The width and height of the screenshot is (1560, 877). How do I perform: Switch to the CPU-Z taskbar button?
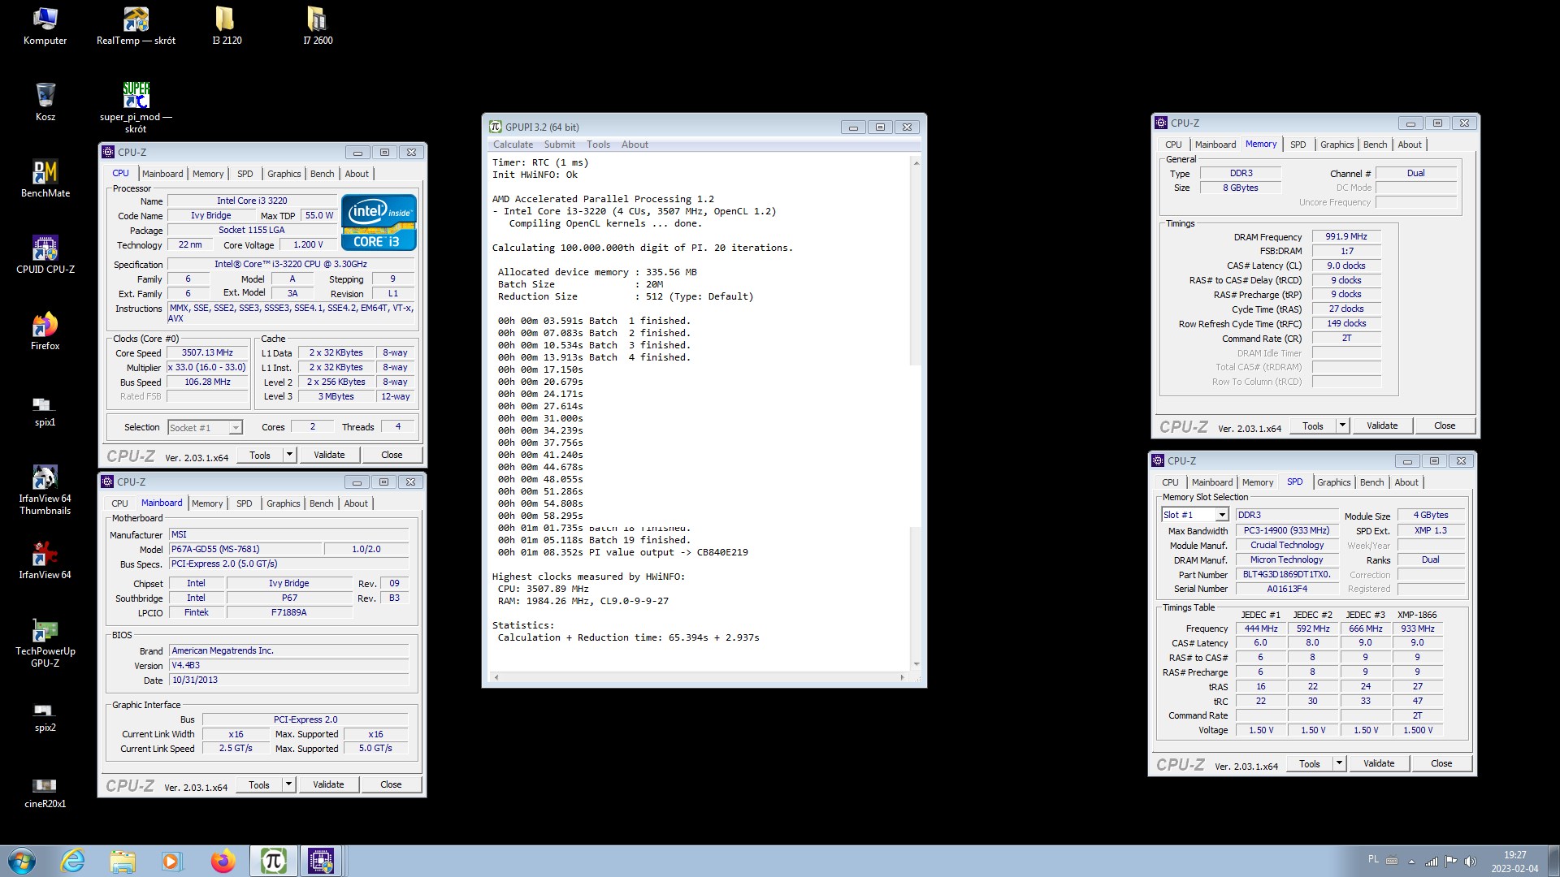click(x=321, y=861)
